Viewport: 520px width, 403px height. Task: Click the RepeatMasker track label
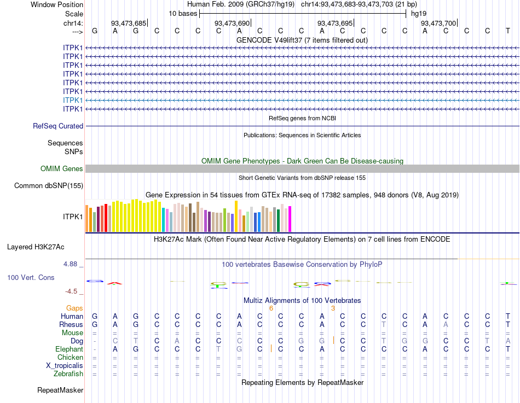(60, 390)
